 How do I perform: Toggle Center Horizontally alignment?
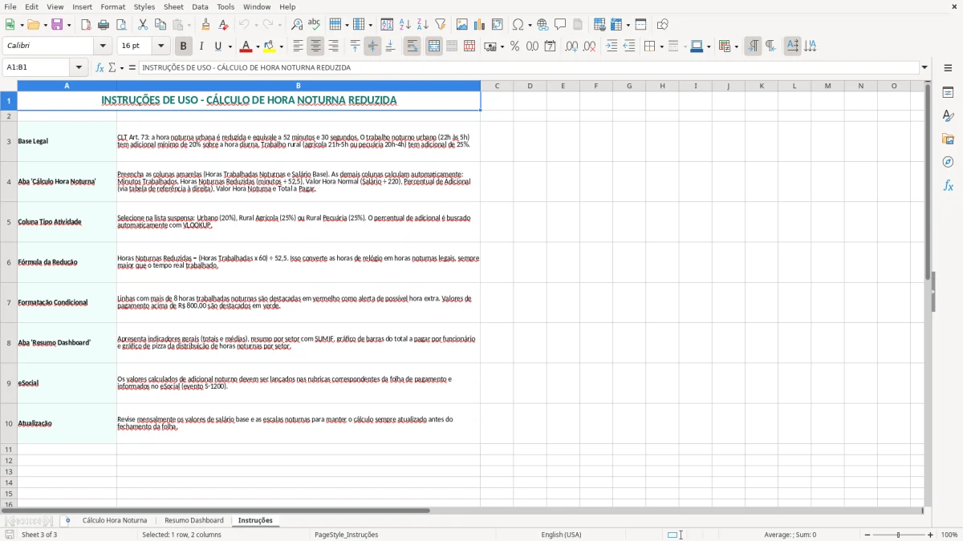315,46
